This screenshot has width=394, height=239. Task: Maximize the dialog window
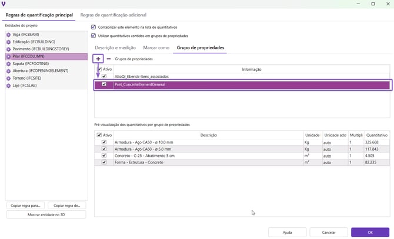[373, 4]
